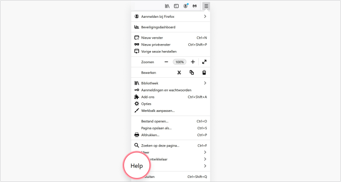Click the Ctrl+Shift+A shortcut text
Image resolution: width=341 pixels, height=182 pixels.
click(197, 97)
